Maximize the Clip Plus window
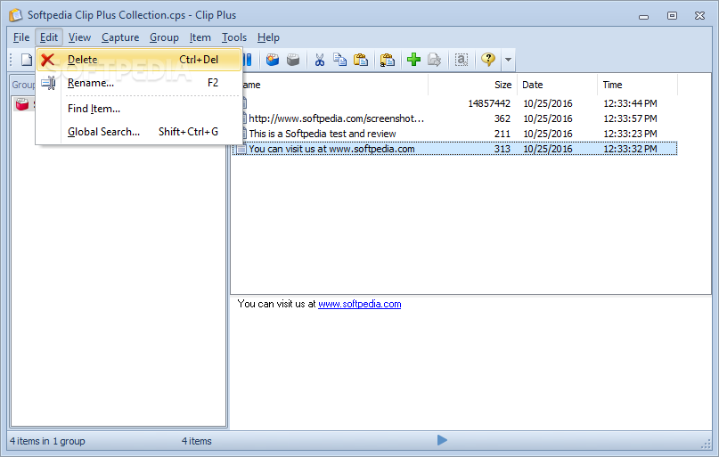719x457 pixels. (x=672, y=15)
